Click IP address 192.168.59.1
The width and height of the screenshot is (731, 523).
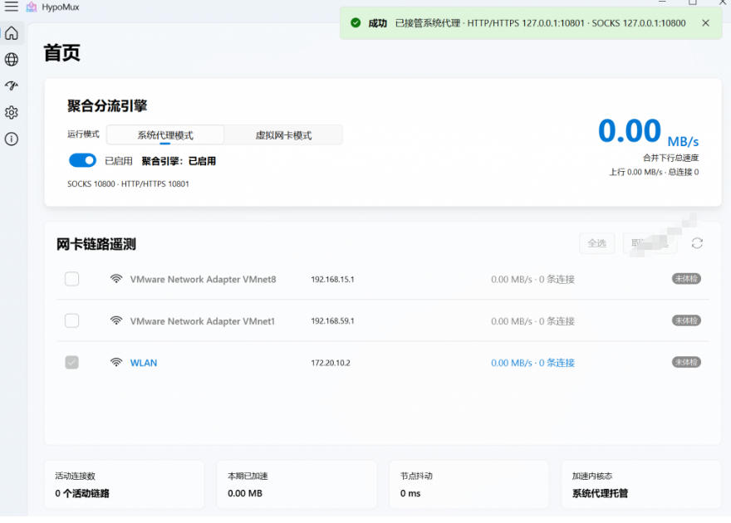(x=332, y=321)
